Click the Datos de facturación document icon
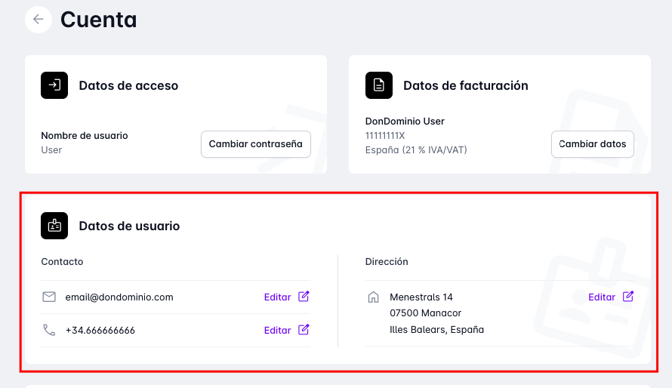 (x=379, y=85)
